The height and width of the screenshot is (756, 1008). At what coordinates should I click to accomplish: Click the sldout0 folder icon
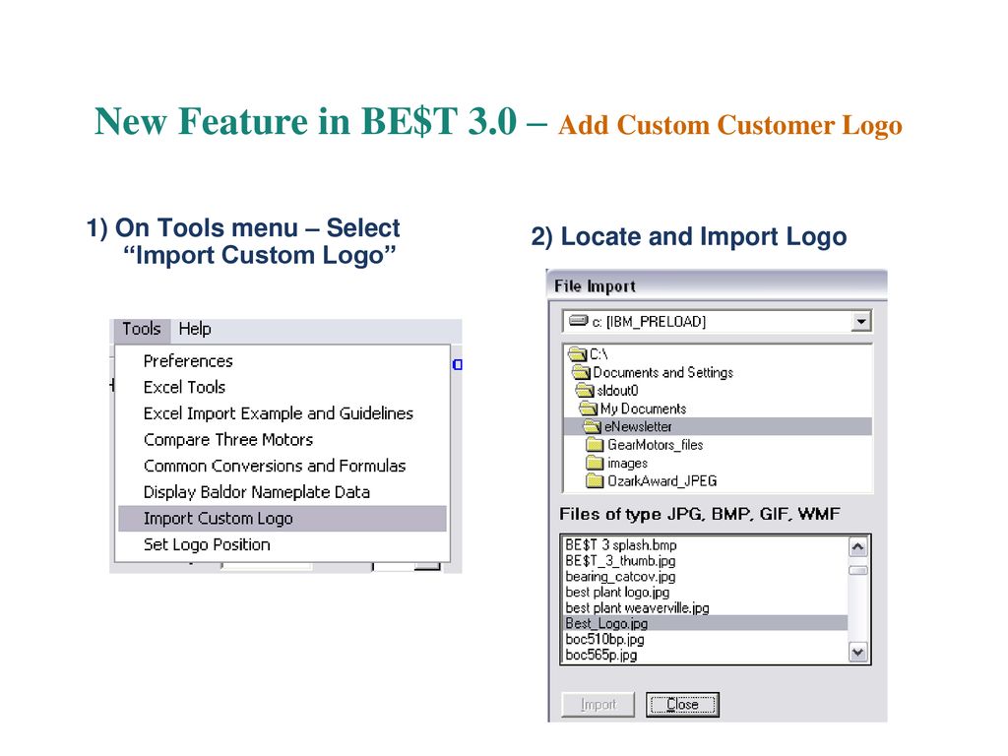pyautogui.click(x=585, y=391)
